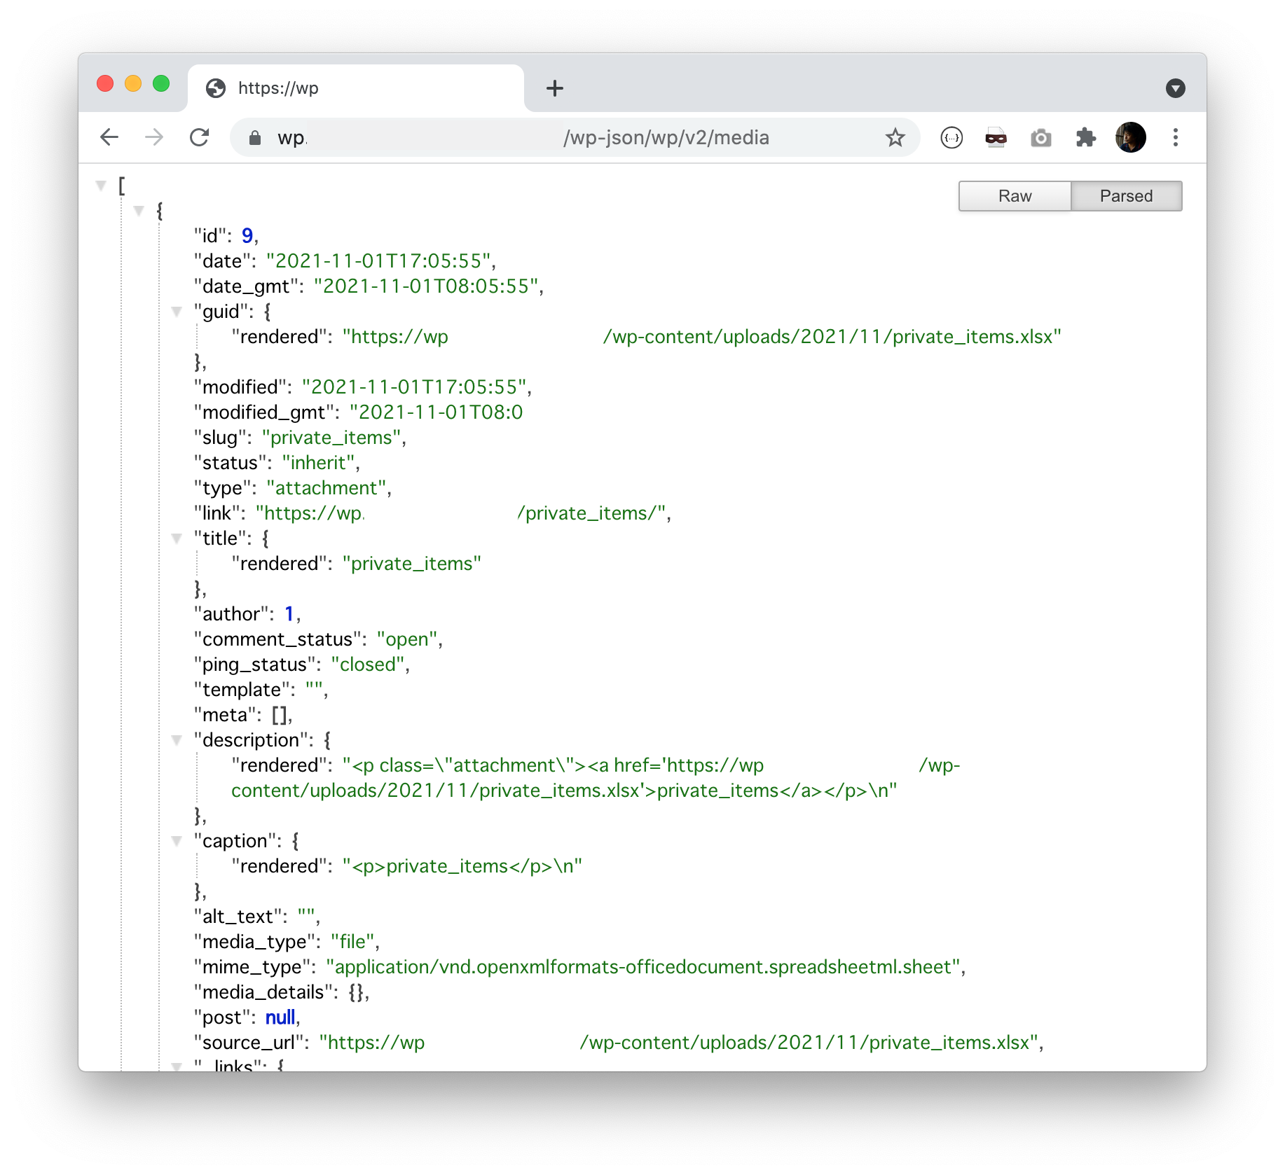This screenshot has width=1285, height=1175.
Task: Open a new tab with the plus button
Action: [555, 88]
